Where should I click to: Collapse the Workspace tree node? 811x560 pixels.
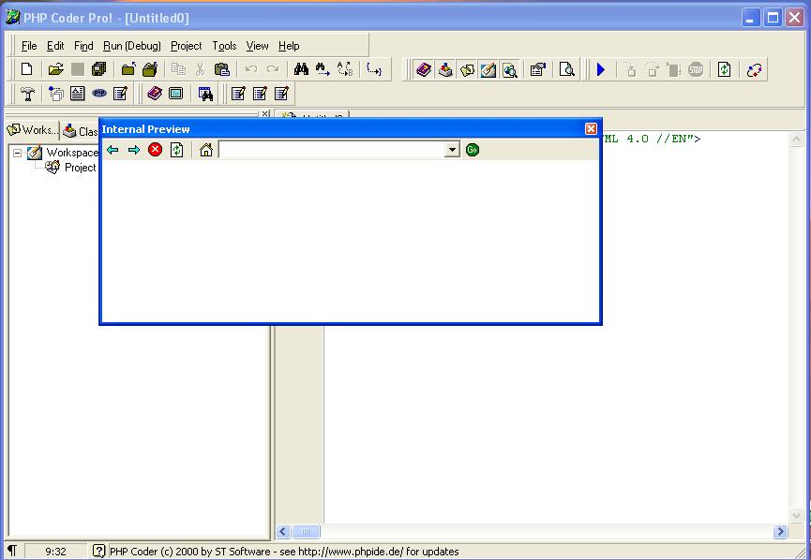click(x=17, y=153)
